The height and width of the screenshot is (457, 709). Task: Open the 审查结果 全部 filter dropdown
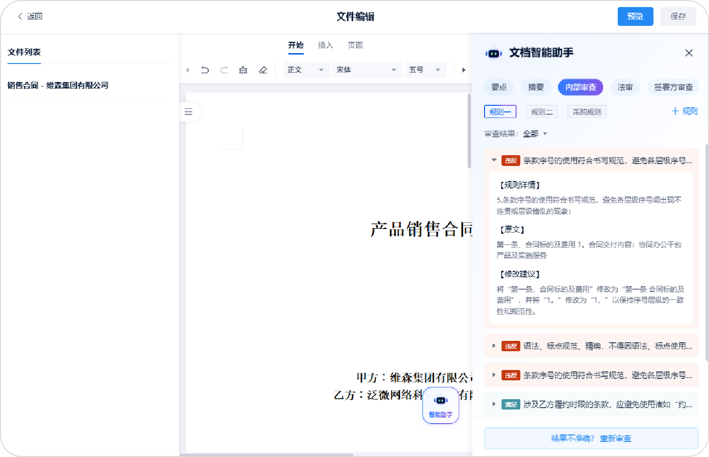535,134
